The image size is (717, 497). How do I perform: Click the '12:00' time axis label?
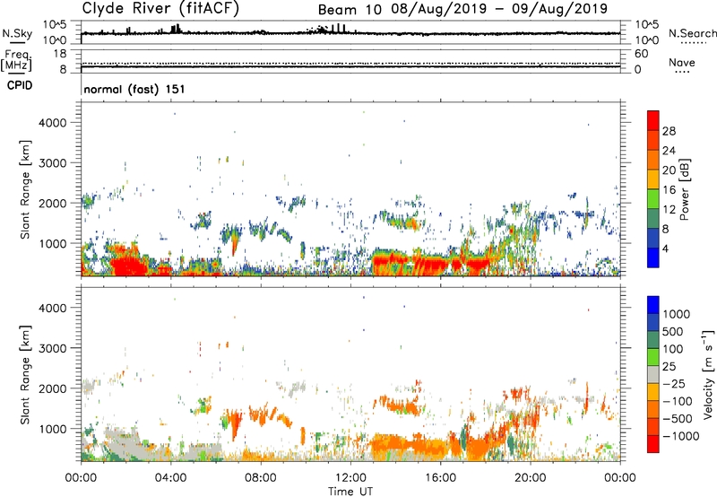coord(350,478)
